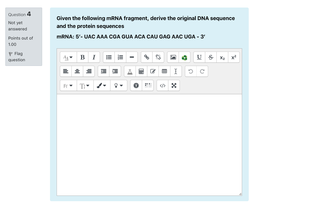Grab the editor resize handle corner
The width and height of the screenshot is (322, 204).
coord(240,194)
